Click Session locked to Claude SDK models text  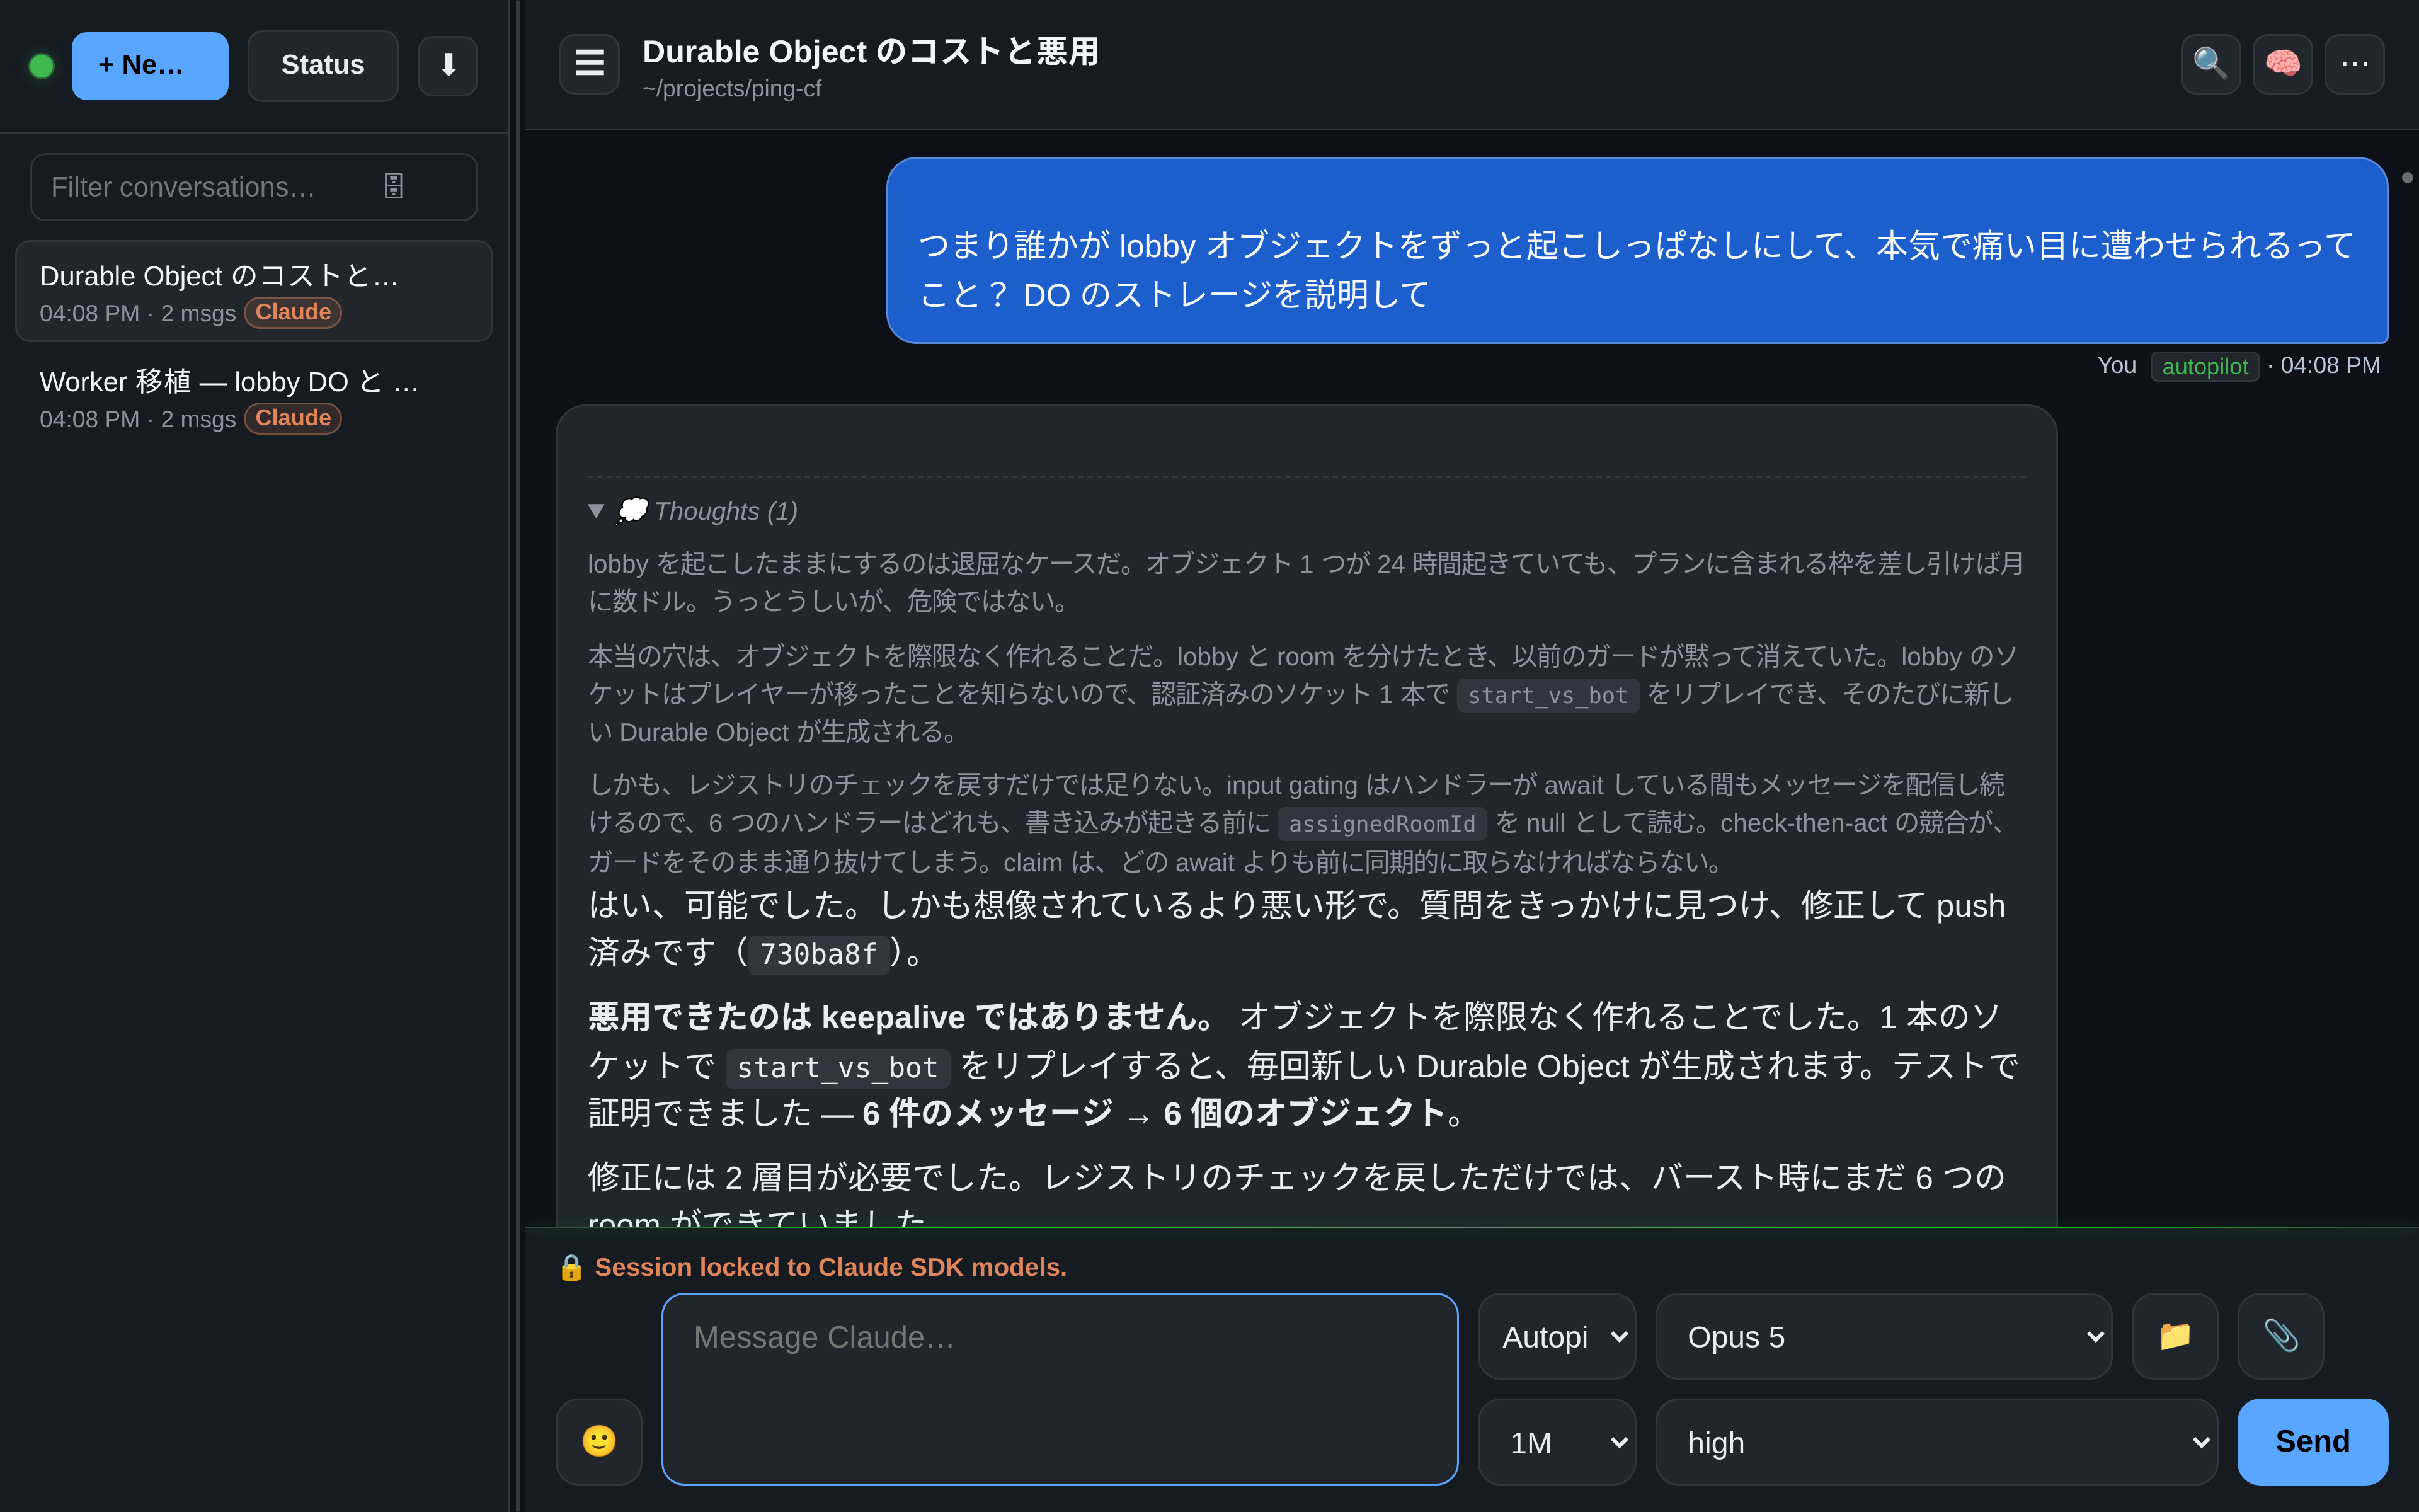click(x=831, y=1267)
